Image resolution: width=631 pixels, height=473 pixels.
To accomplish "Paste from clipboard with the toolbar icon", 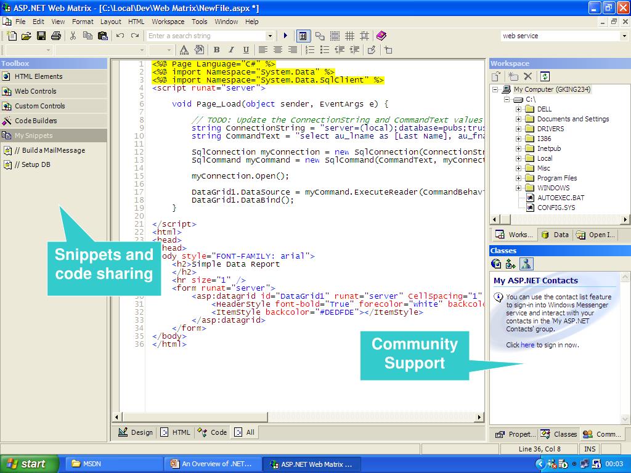I will [x=103, y=36].
